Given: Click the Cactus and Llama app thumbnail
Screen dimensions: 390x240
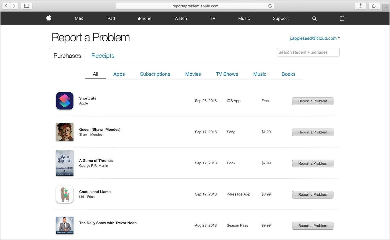Looking at the screenshot, I should (x=65, y=194).
